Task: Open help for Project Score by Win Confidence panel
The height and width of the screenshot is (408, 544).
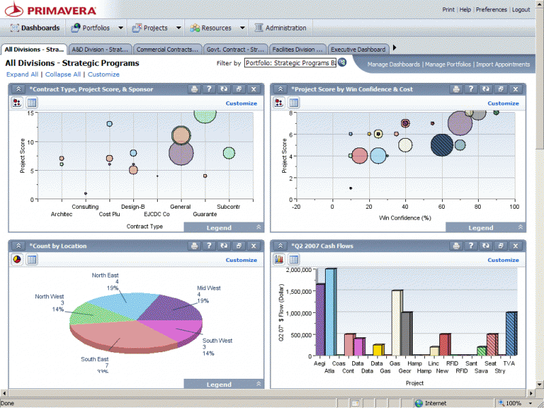Action: point(471,89)
